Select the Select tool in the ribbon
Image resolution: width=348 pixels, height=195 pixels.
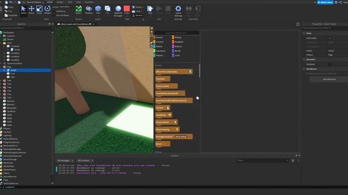23,10
